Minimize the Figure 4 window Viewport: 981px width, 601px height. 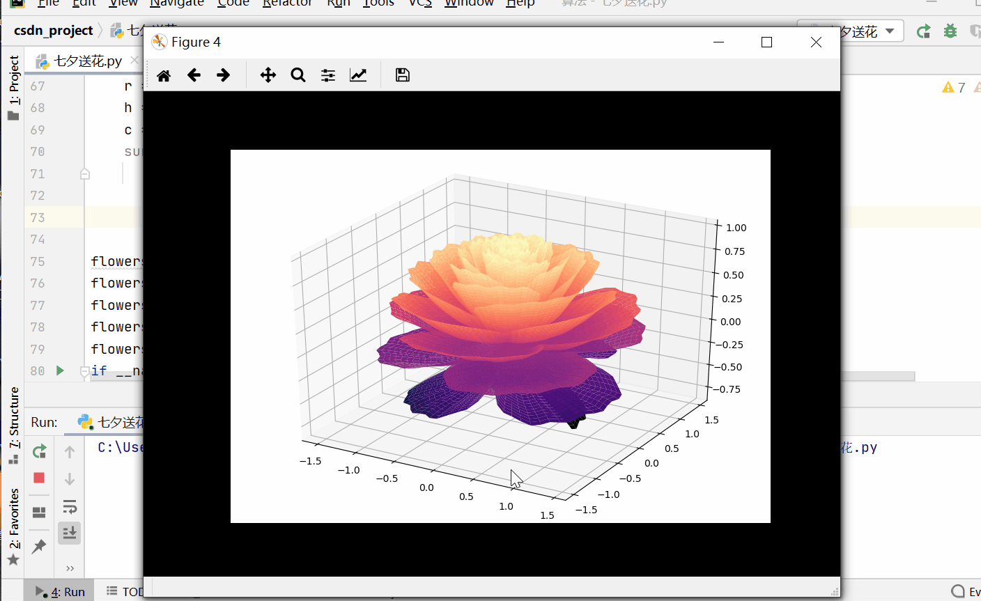point(719,42)
